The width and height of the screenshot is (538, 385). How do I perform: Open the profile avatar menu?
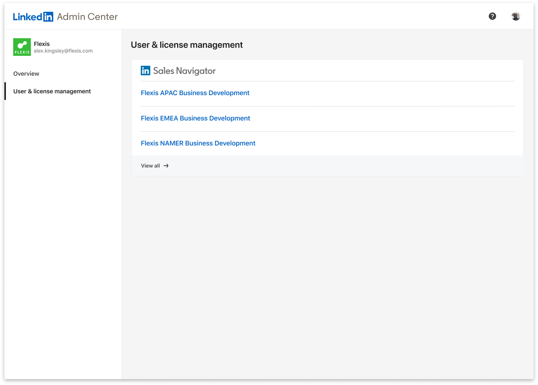(x=516, y=16)
